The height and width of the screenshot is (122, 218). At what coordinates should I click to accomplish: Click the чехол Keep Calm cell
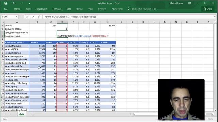17,90
